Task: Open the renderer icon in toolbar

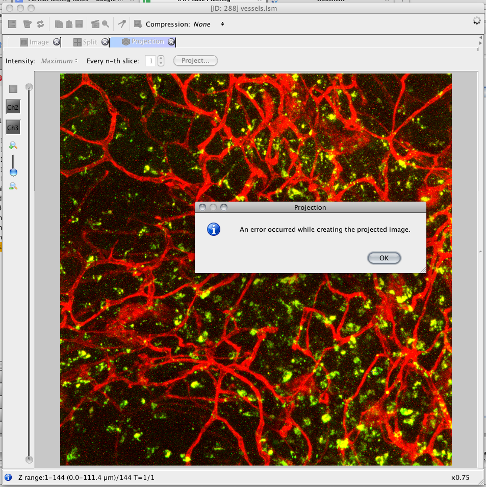Action: [12, 24]
